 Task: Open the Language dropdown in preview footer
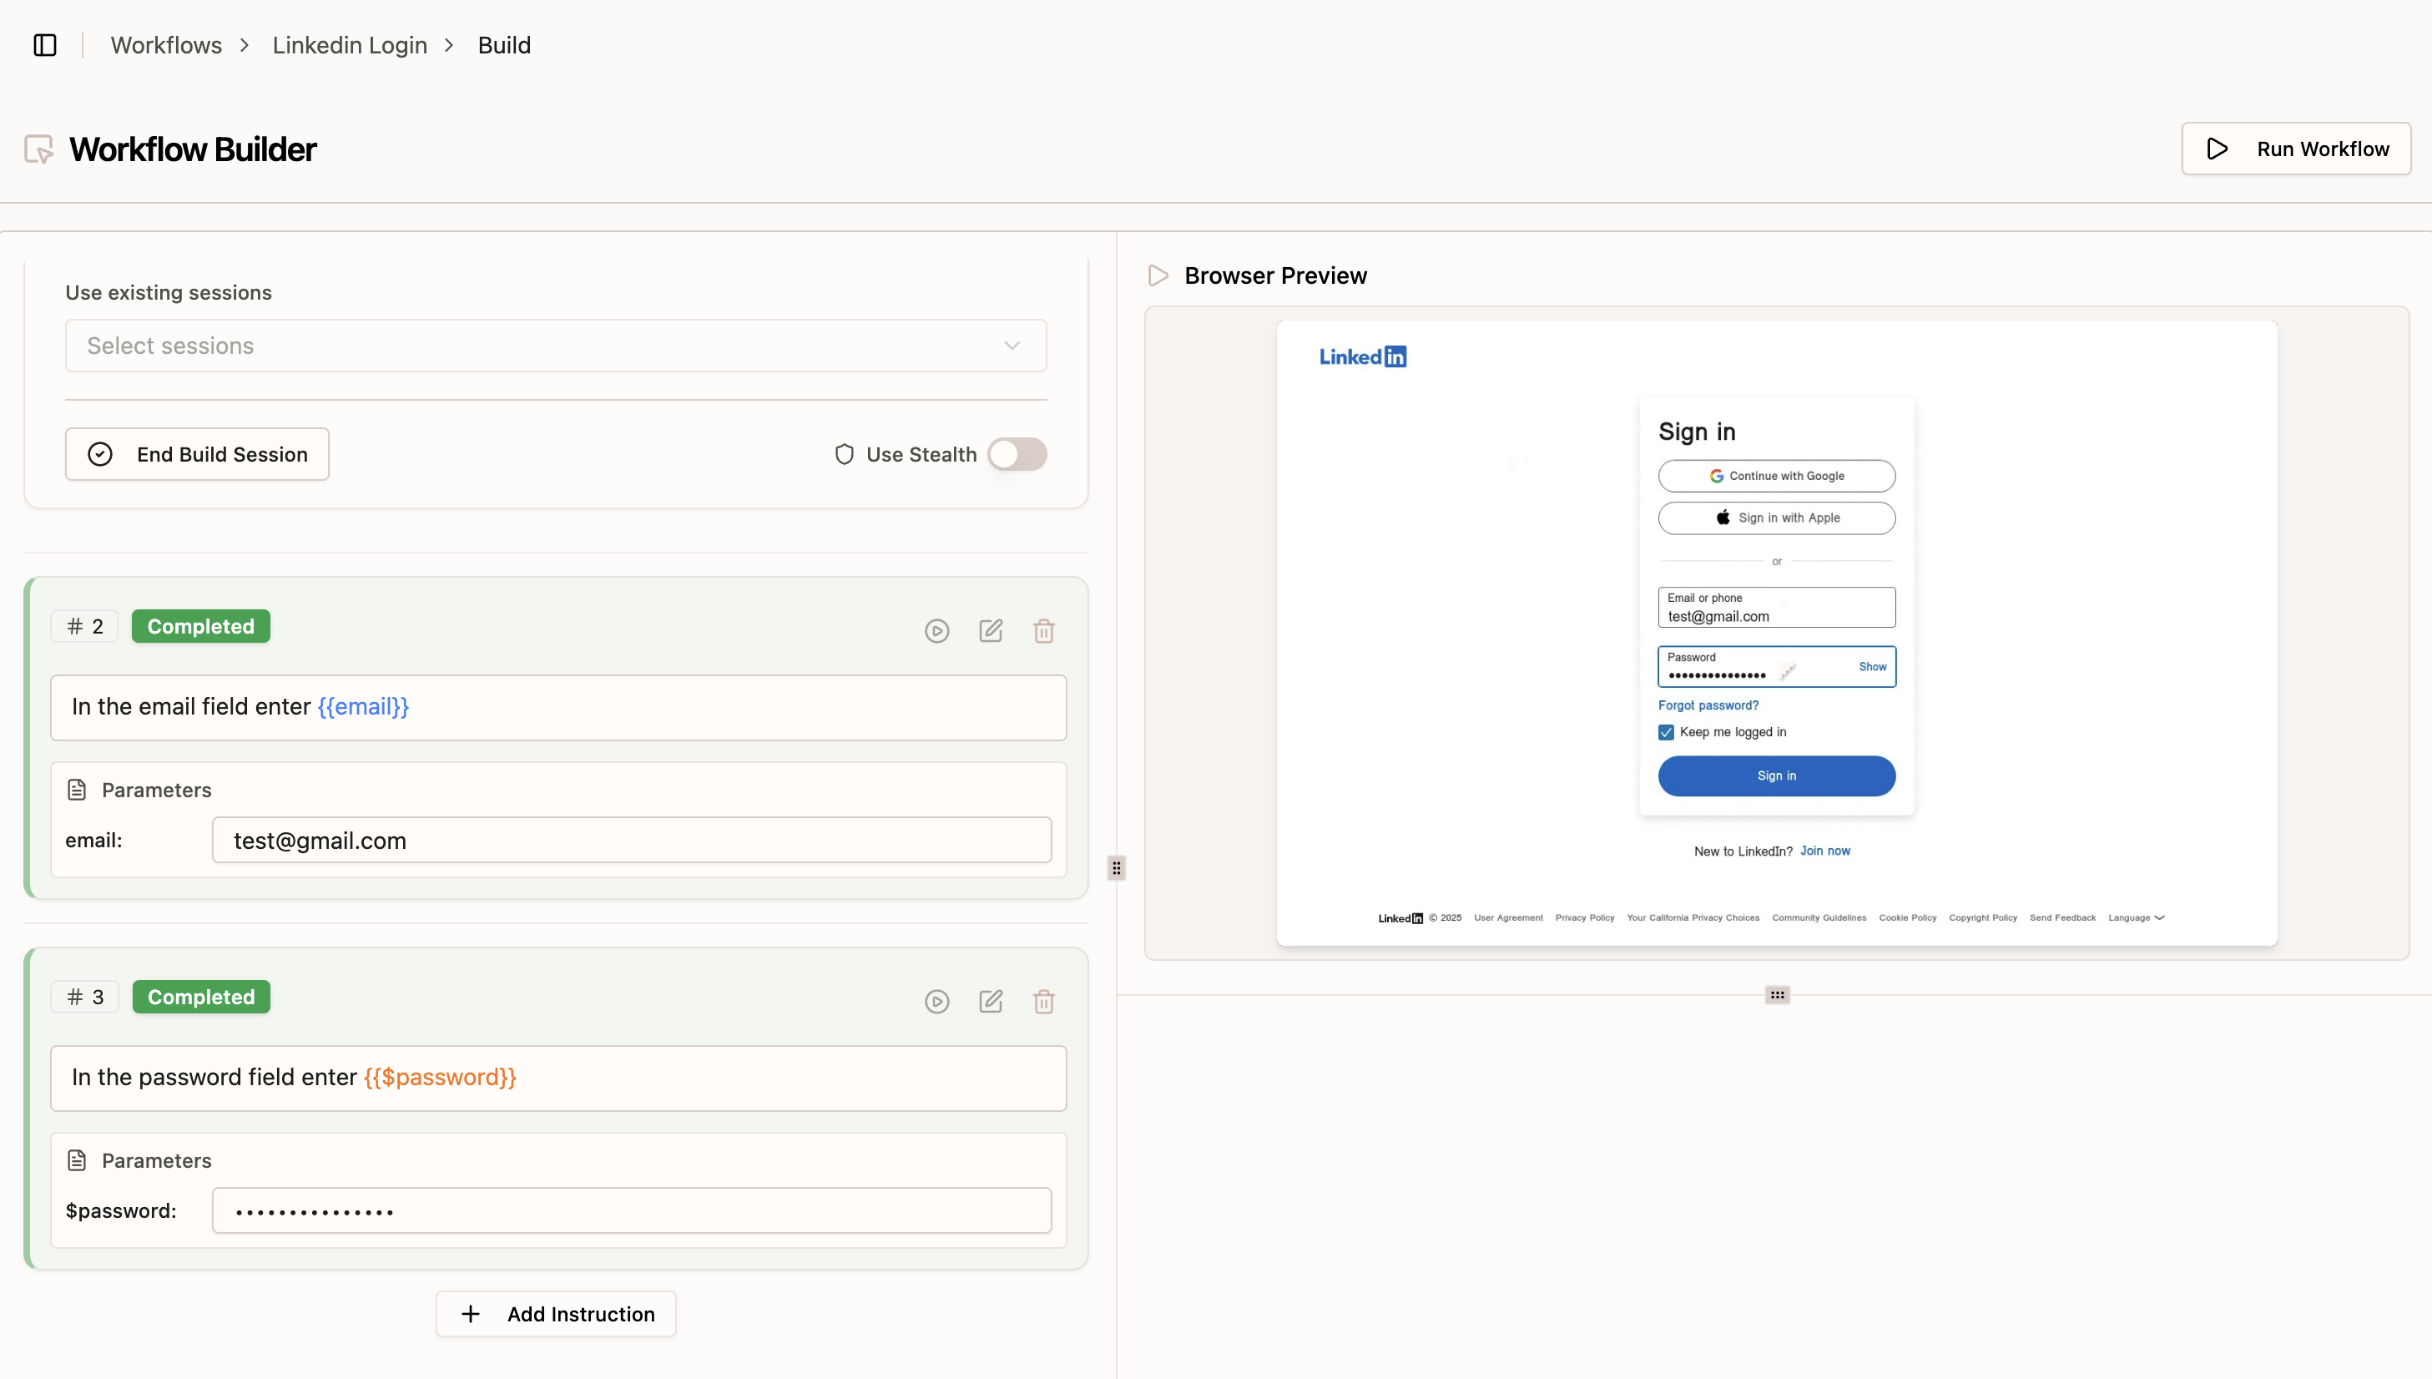2136,917
